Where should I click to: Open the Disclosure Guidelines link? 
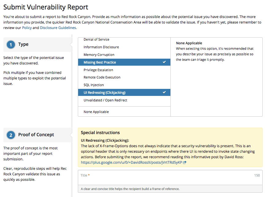pyautogui.click(x=58, y=28)
